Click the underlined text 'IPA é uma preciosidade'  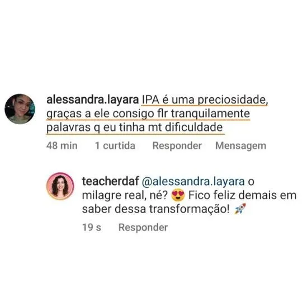click(x=205, y=100)
